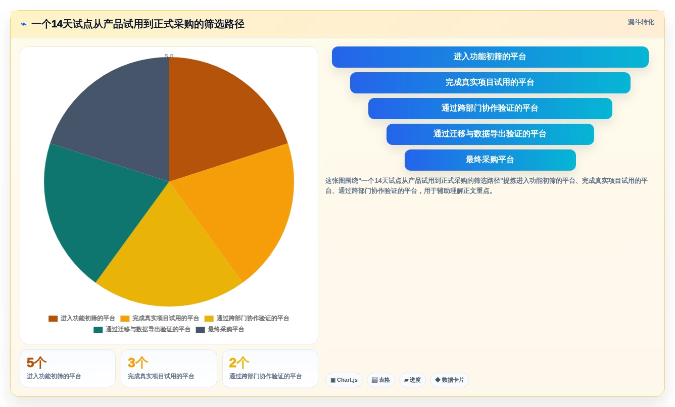Toggle legend swatch for 通过迁移与数据导出验证的平台
Screen dimensions: 675x407
tap(98, 330)
